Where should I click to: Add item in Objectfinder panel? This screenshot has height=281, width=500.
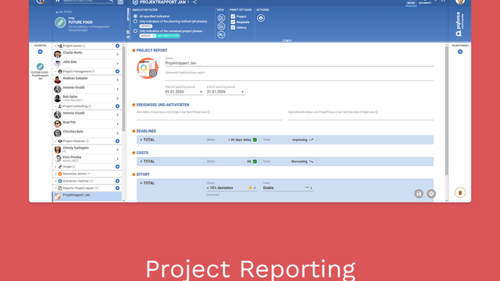(460, 52)
